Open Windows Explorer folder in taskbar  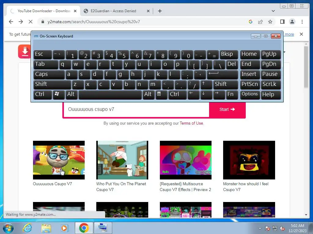tap(46, 228)
